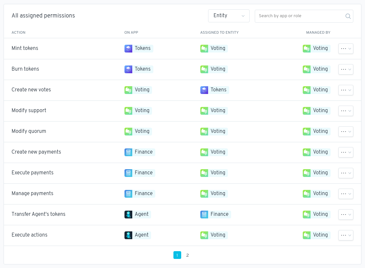The height and width of the screenshot is (268, 365).
Task: Click the search magnifier icon
Action: tap(348, 16)
